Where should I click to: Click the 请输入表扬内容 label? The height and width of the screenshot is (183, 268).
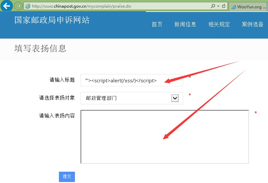tap(57, 116)
